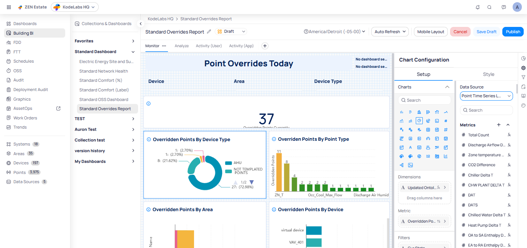This screenshot has width=527, height=248.
Task: Add a new metric with plus icon
Action: coord(499,125)
